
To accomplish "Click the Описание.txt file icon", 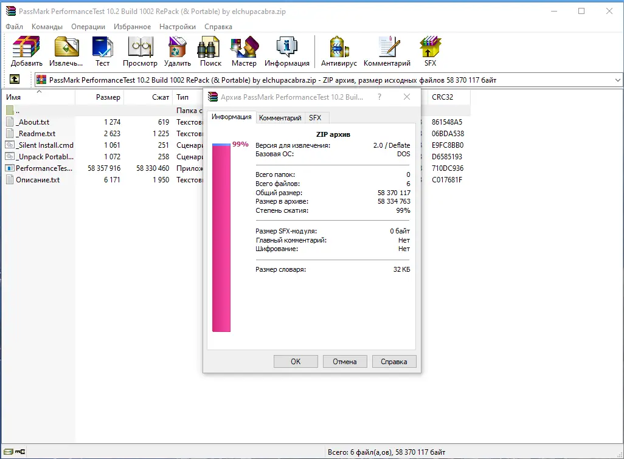I will pyautogui.click(x=10, y=180).
